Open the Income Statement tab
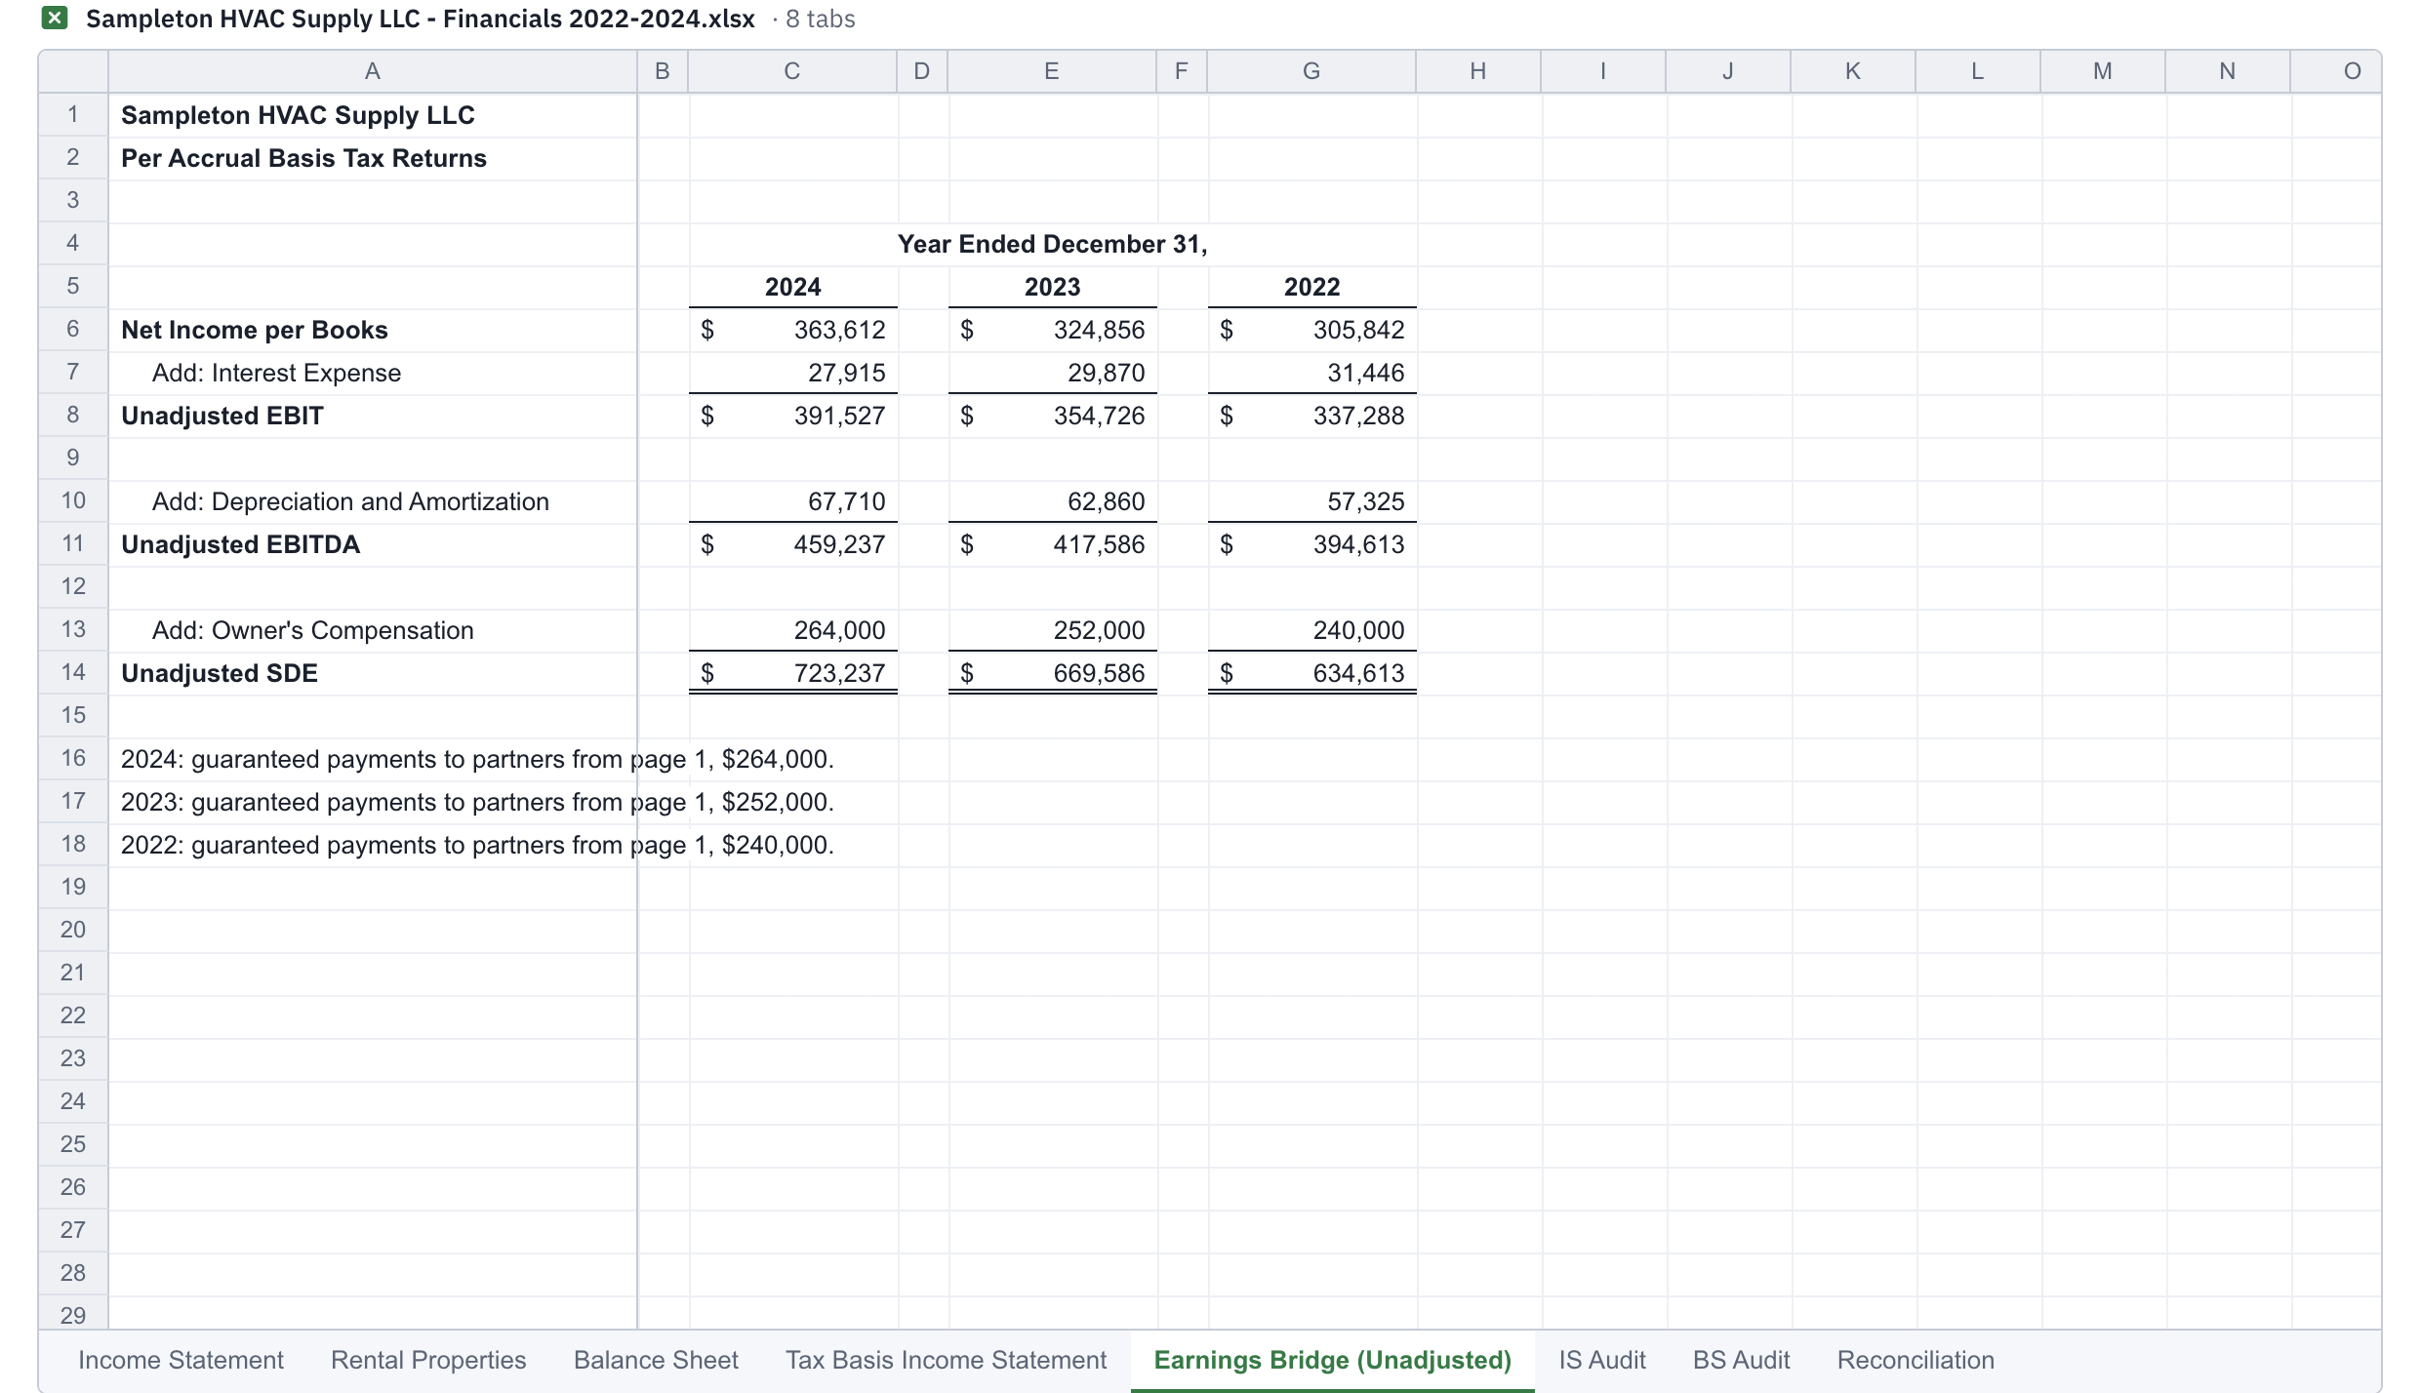Viewport: 2420px width, 1393px height. pyautogui.click(x=181, y=1360)
